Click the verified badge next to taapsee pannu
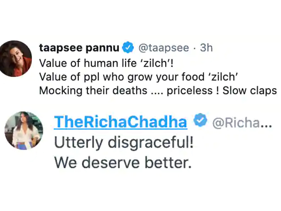The height and width of the screenshot is (211, 281). point(128,47)
